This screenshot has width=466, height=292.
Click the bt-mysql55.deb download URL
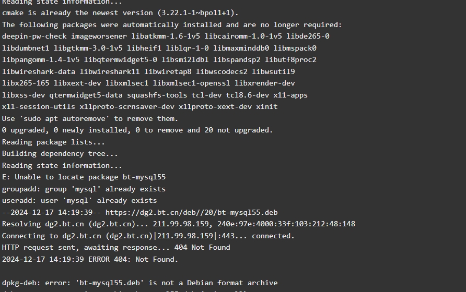pos(191,212)
